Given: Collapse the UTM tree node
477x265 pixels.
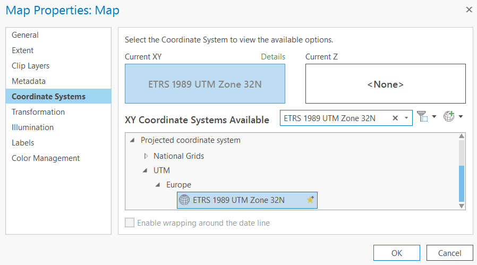Looking at the screenshot, I should 144,170.
